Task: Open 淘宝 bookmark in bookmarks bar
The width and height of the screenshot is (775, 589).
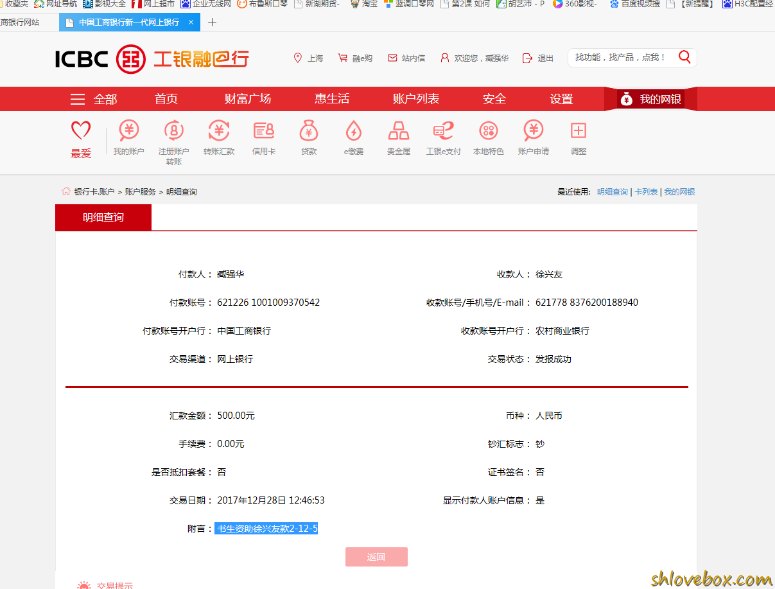Action: point(363,4)
